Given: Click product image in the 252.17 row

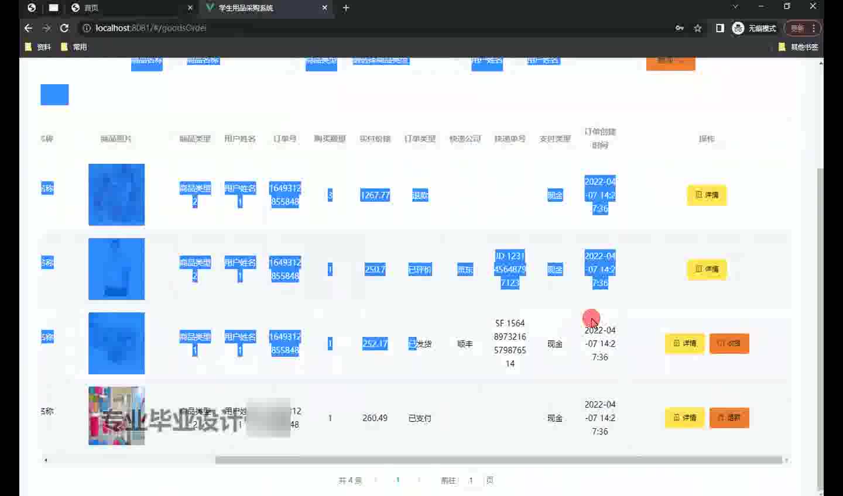Looking at the screenshot, I should click(116, 343).
